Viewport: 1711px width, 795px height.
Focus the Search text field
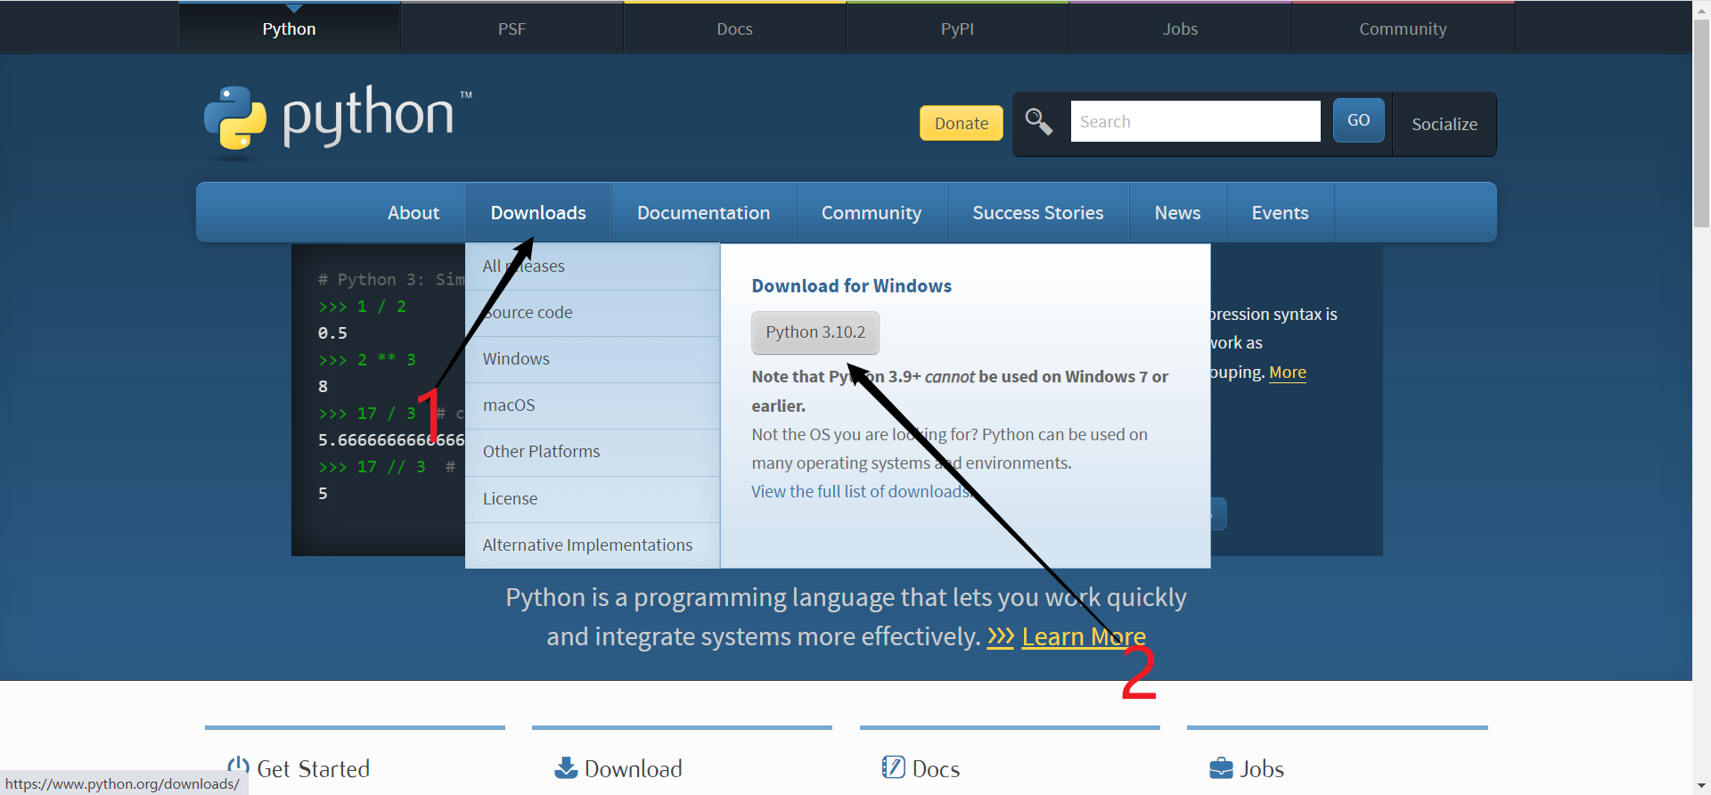click(x=1194, y=121)
